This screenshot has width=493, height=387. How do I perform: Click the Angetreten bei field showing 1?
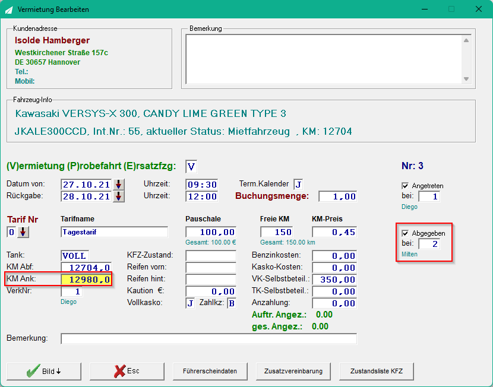[x=429, y=196]
